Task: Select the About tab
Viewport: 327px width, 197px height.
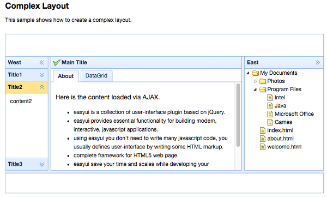Action: click(x=66, y=76)
